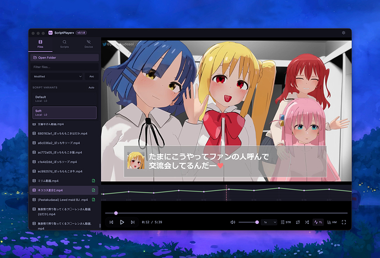380x258 pixels.
Task: Click the Auto script variant button
Action: coord(91,87)
